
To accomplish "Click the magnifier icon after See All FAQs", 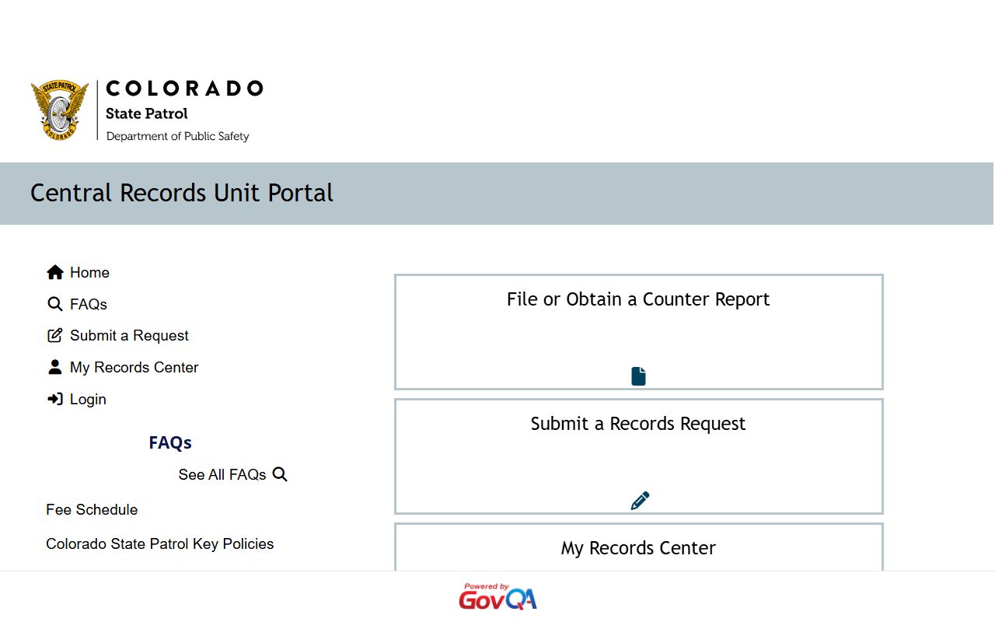I will pyautogui.click(x=280, y=474).
